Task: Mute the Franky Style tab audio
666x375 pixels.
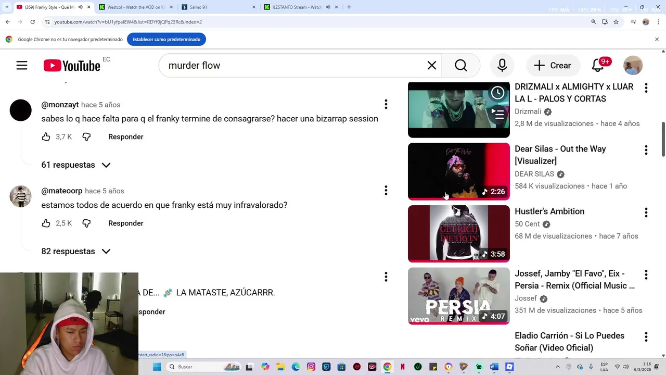Action: [x=80, y=7]
